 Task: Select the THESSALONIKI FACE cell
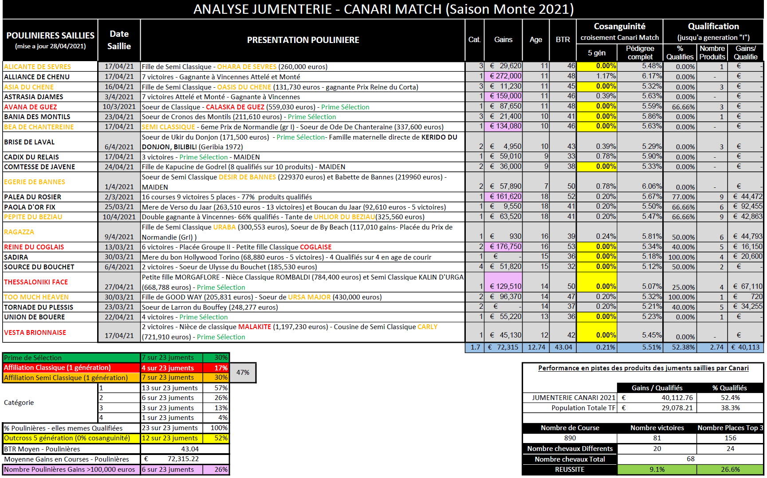(50, 282)
